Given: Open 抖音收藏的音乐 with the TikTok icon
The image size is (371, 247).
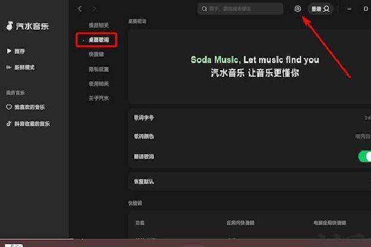Looking at the screenshot, I should tap(28, 124).
